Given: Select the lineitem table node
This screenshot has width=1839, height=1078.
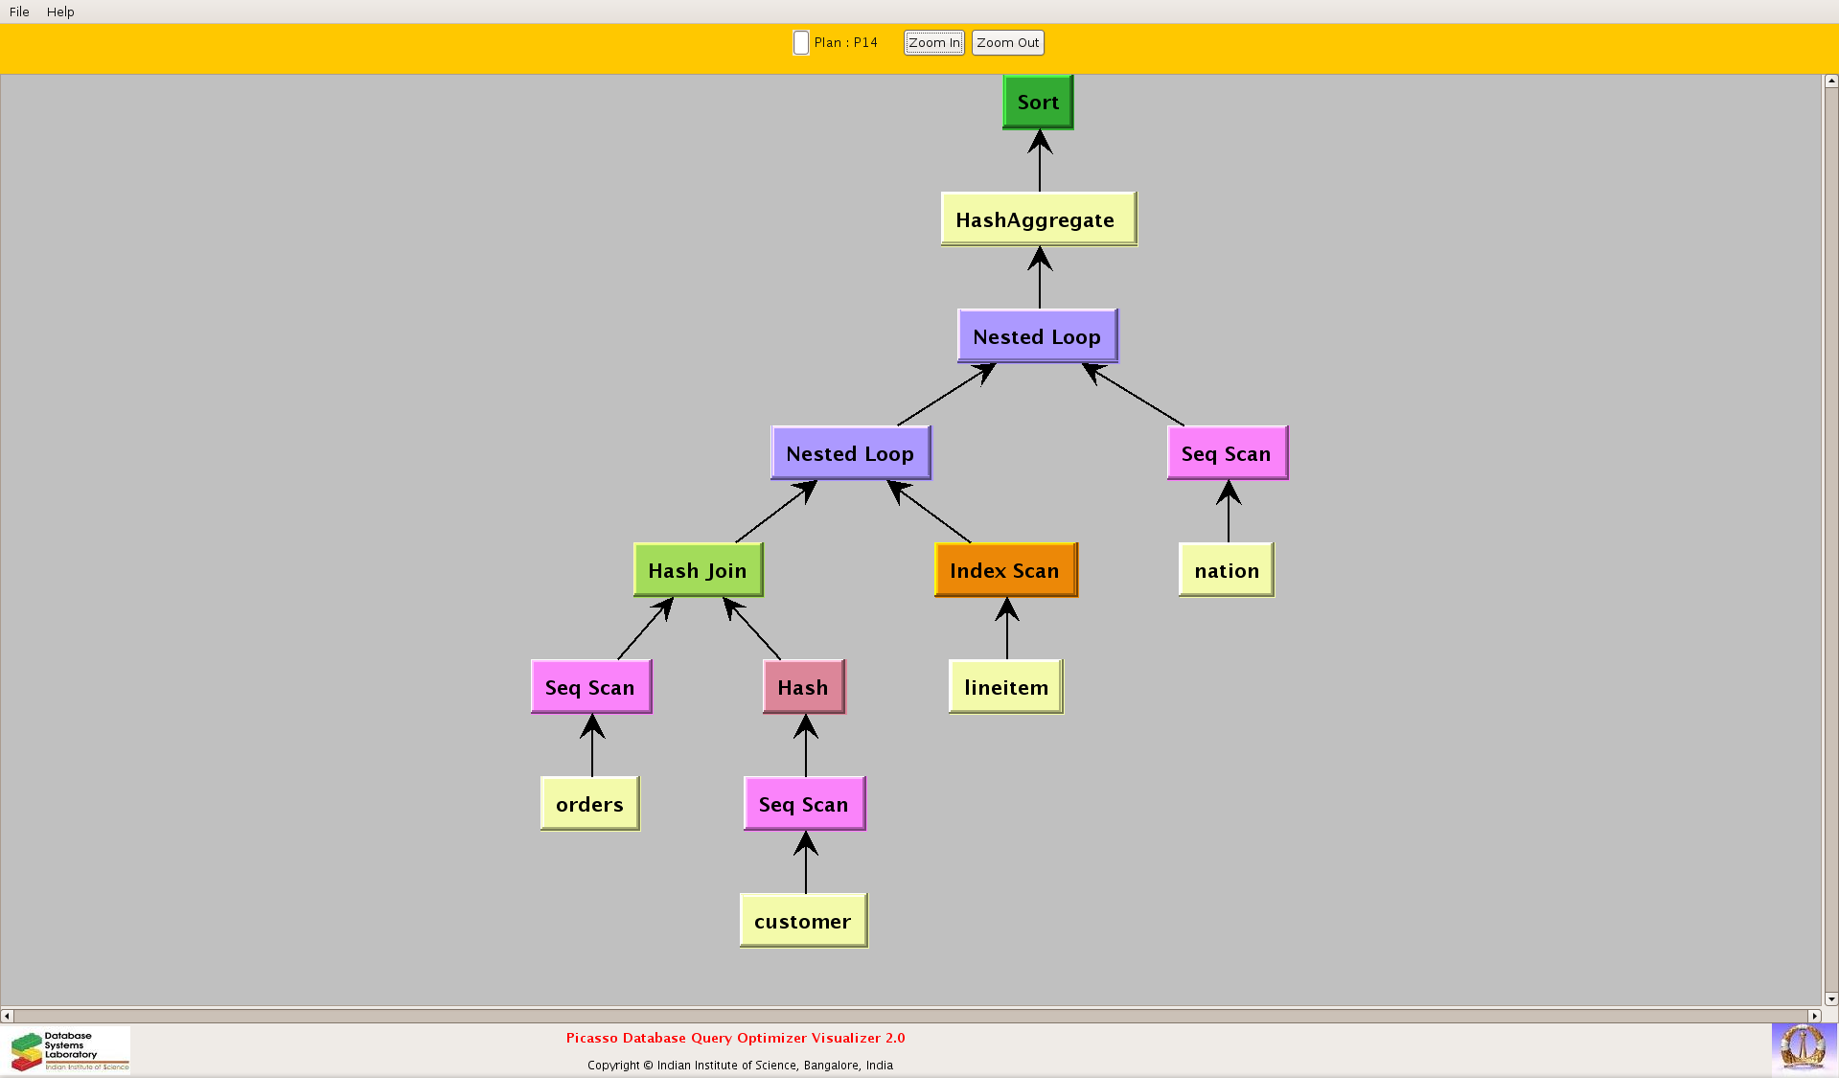Looking at the screenshot, I should (1006, 687).
